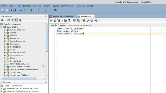Viewport: 166px width, 93px height.
Task: Open the Ayuda menu
Action: tap(90, 6)
